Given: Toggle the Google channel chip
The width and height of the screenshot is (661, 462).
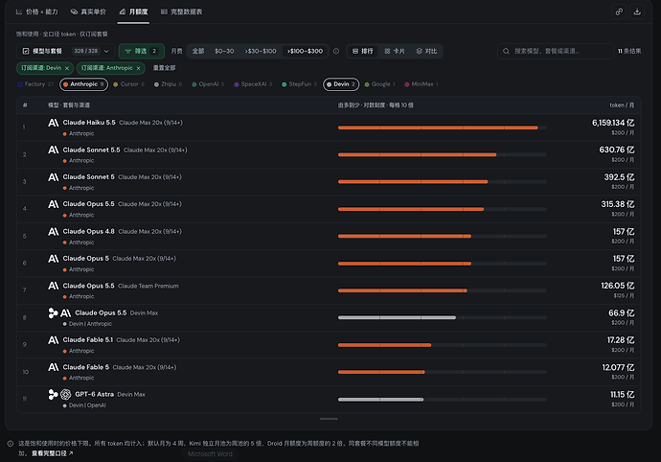Looking at the screenshot, I should pos(379,84).
